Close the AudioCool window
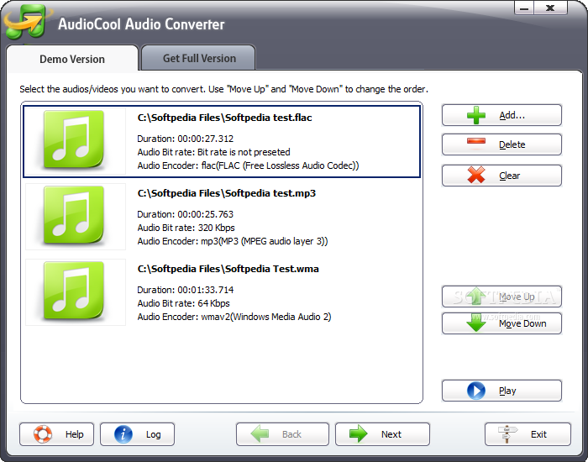588x462 pixels. click(550, 8)
